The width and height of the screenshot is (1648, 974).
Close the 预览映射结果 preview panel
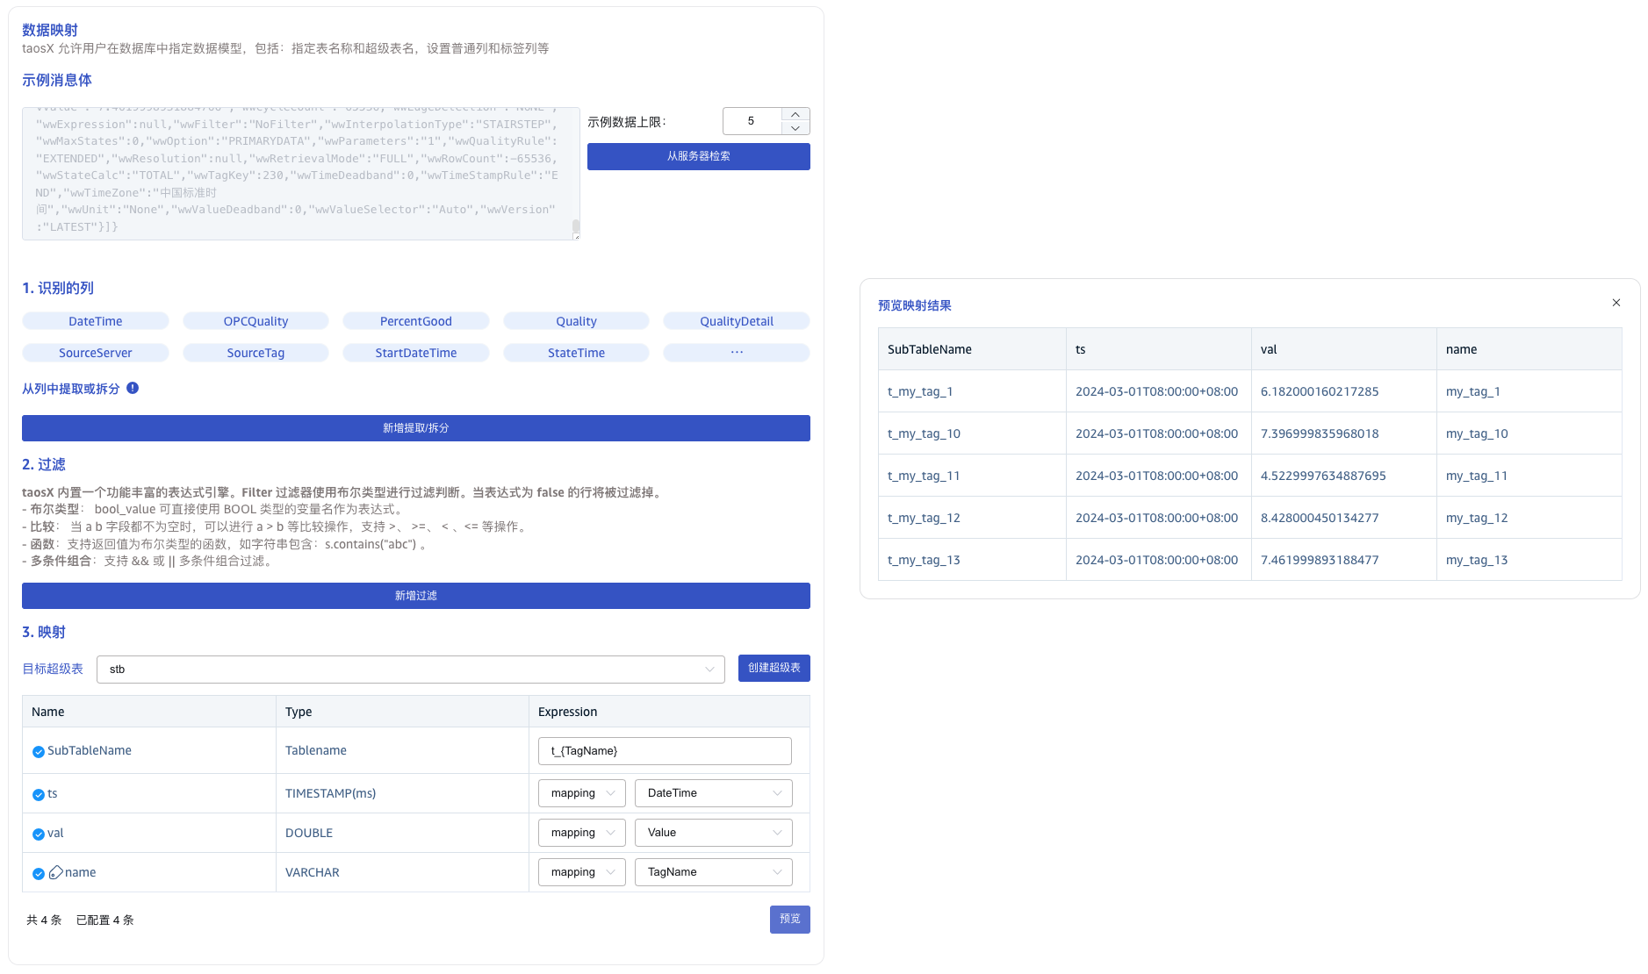pyautogui.click(x=1616, y=303)
